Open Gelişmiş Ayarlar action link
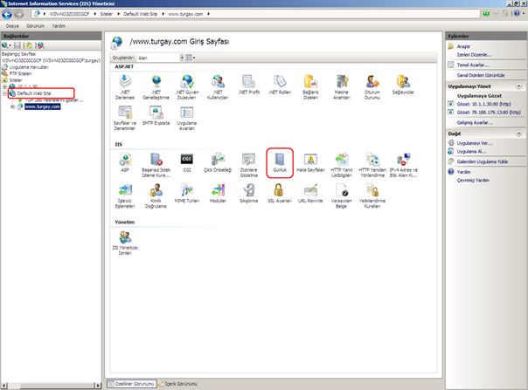The image size is (528, 390). coord(475,123)
